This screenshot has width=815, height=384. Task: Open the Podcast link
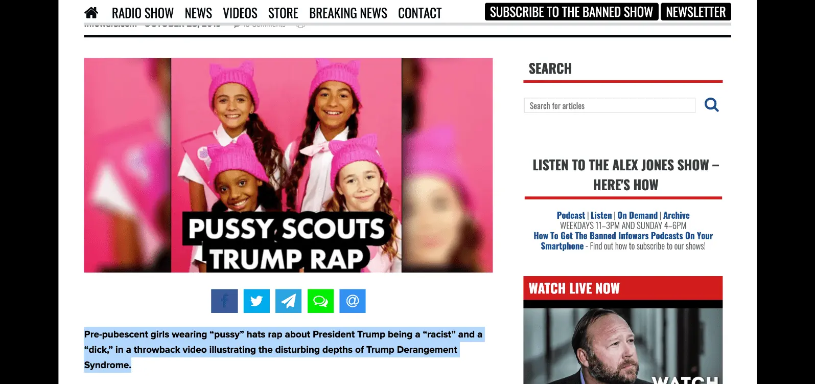pyautogui.click(x=571, y=215)
